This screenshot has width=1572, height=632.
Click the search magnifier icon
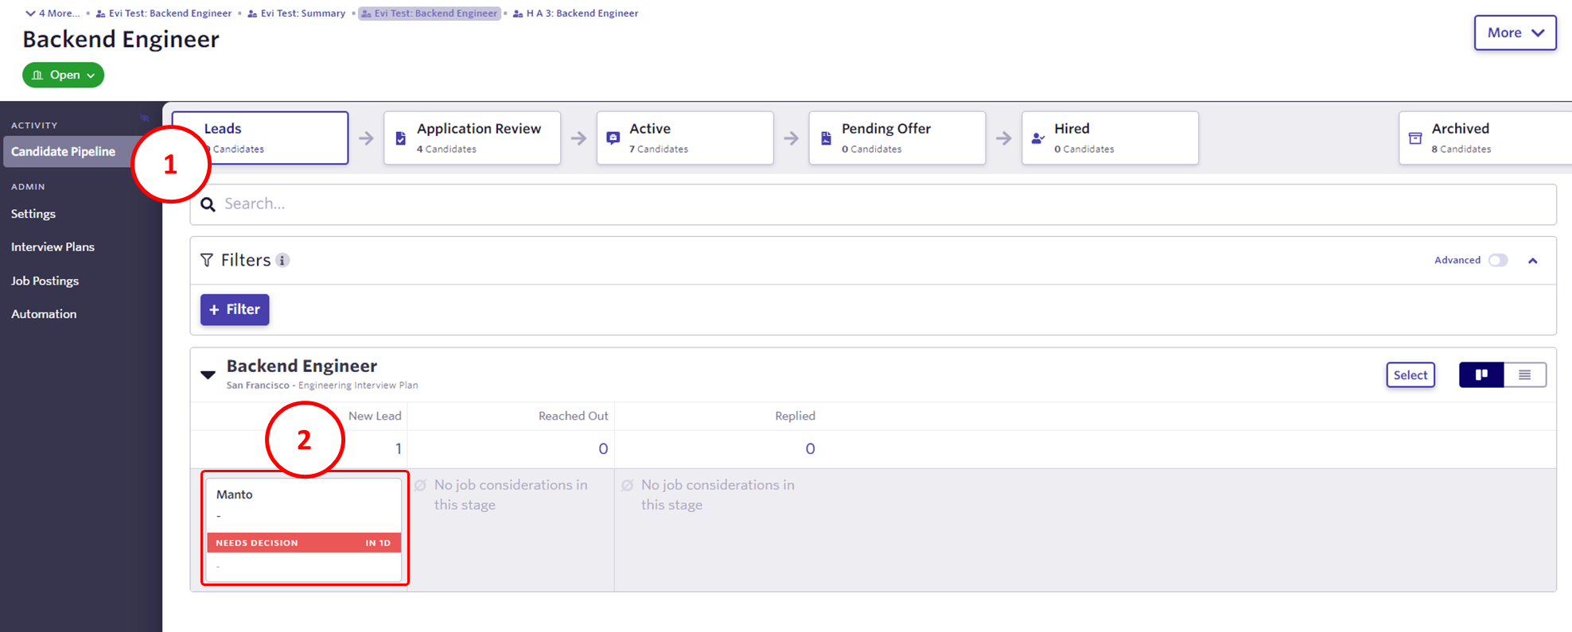(208, 204)
